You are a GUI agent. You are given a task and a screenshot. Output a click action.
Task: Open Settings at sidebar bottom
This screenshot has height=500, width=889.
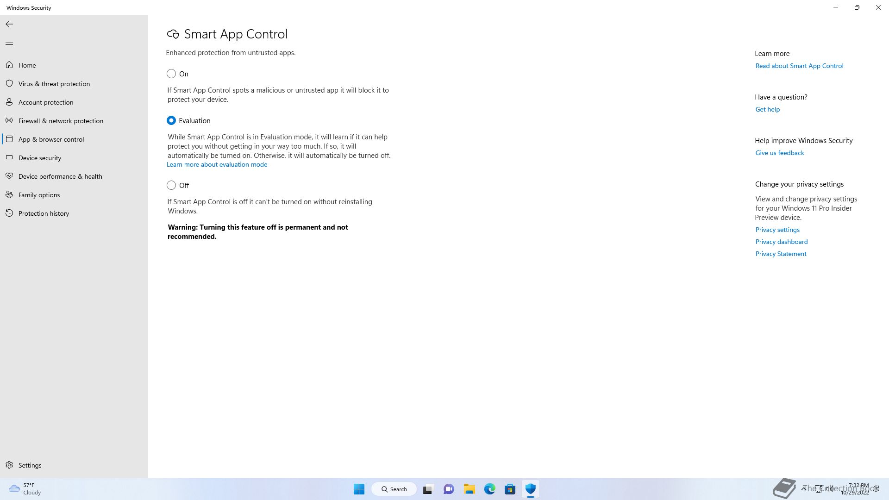(x=74, y=465)
